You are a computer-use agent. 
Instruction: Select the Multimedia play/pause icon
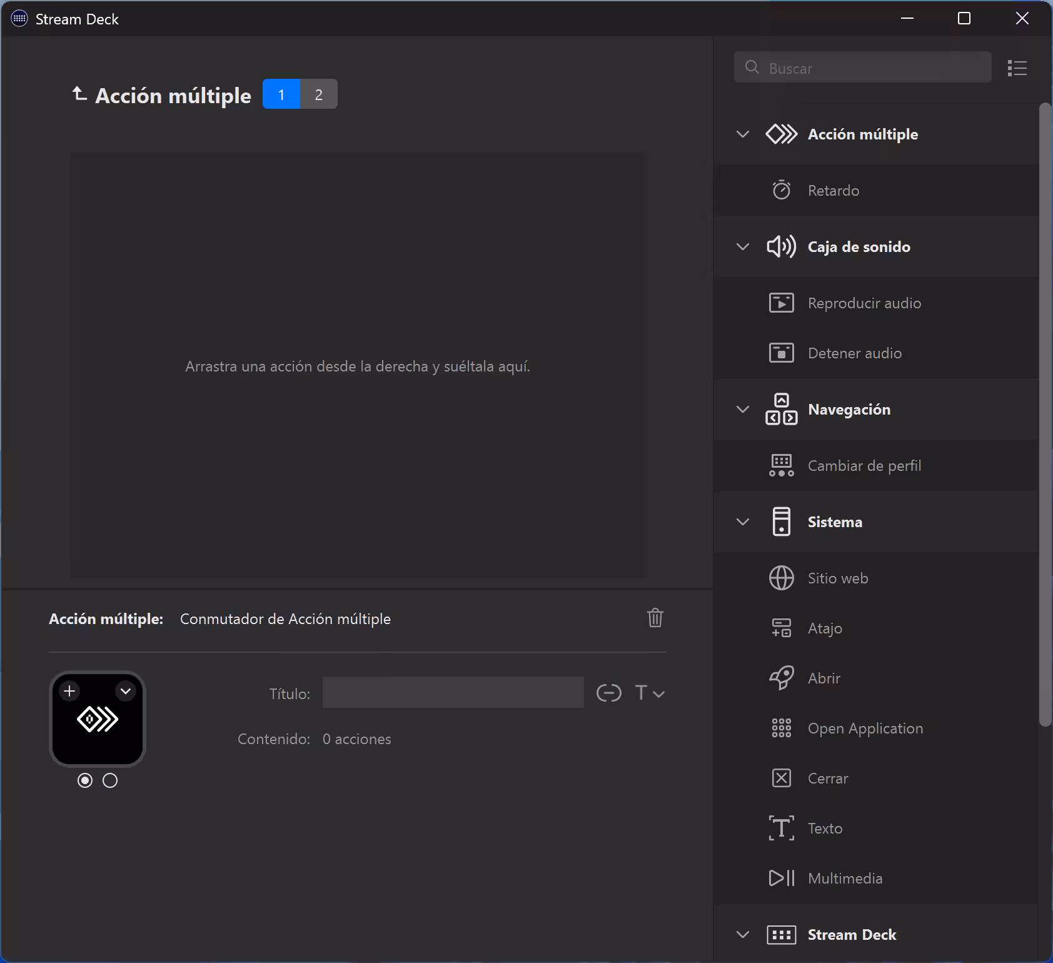tap(782, 878)
